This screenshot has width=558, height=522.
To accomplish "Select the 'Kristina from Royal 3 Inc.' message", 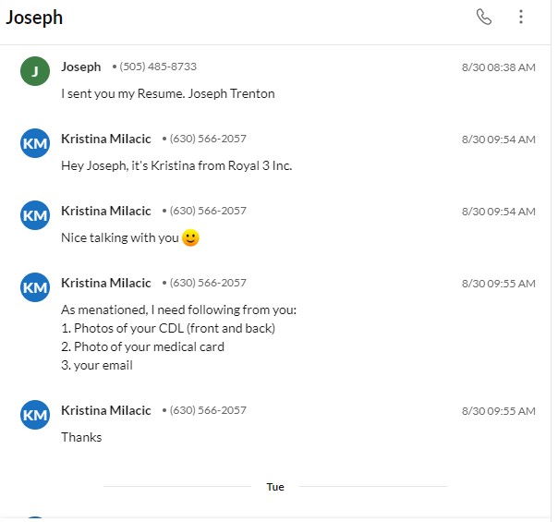I will [x=176, y=165].
